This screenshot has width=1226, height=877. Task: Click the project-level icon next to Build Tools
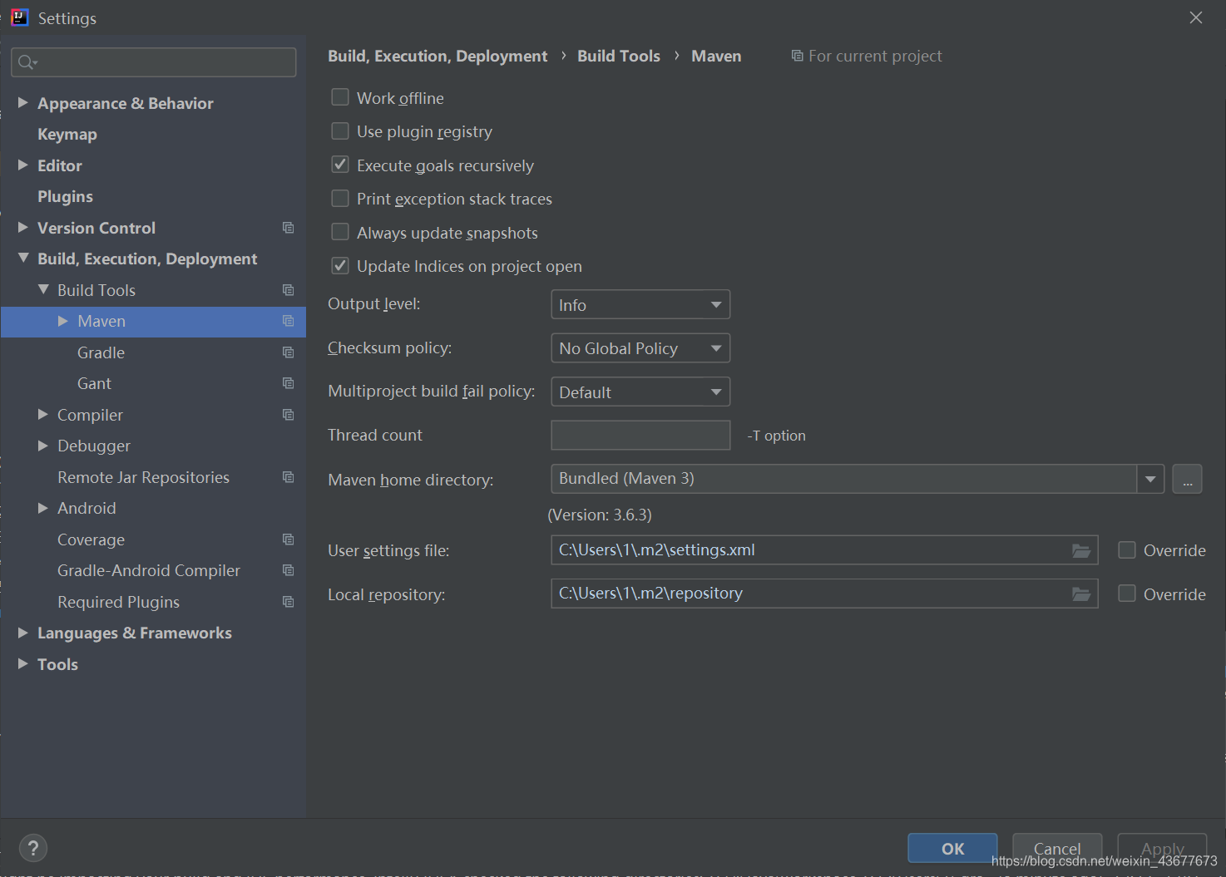pos(288,290)
